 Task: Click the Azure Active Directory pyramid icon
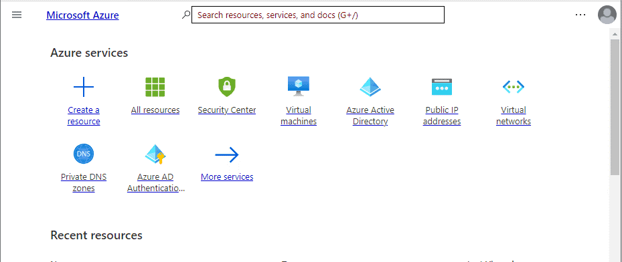click(x=370, y=87)
